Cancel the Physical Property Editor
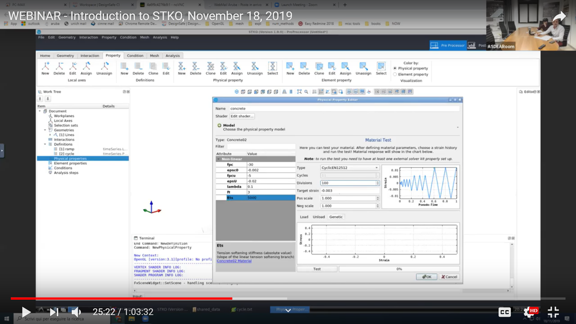Image resolution: width=576 pixels, height=324 pixels. [x=449, y=277]
